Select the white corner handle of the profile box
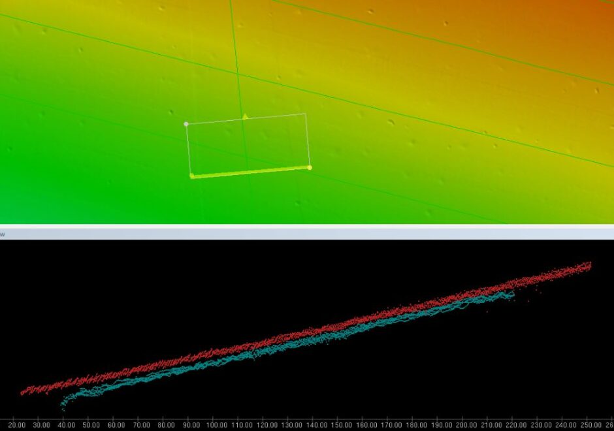Viewport: 614px width, 431px height. point(186,123)
